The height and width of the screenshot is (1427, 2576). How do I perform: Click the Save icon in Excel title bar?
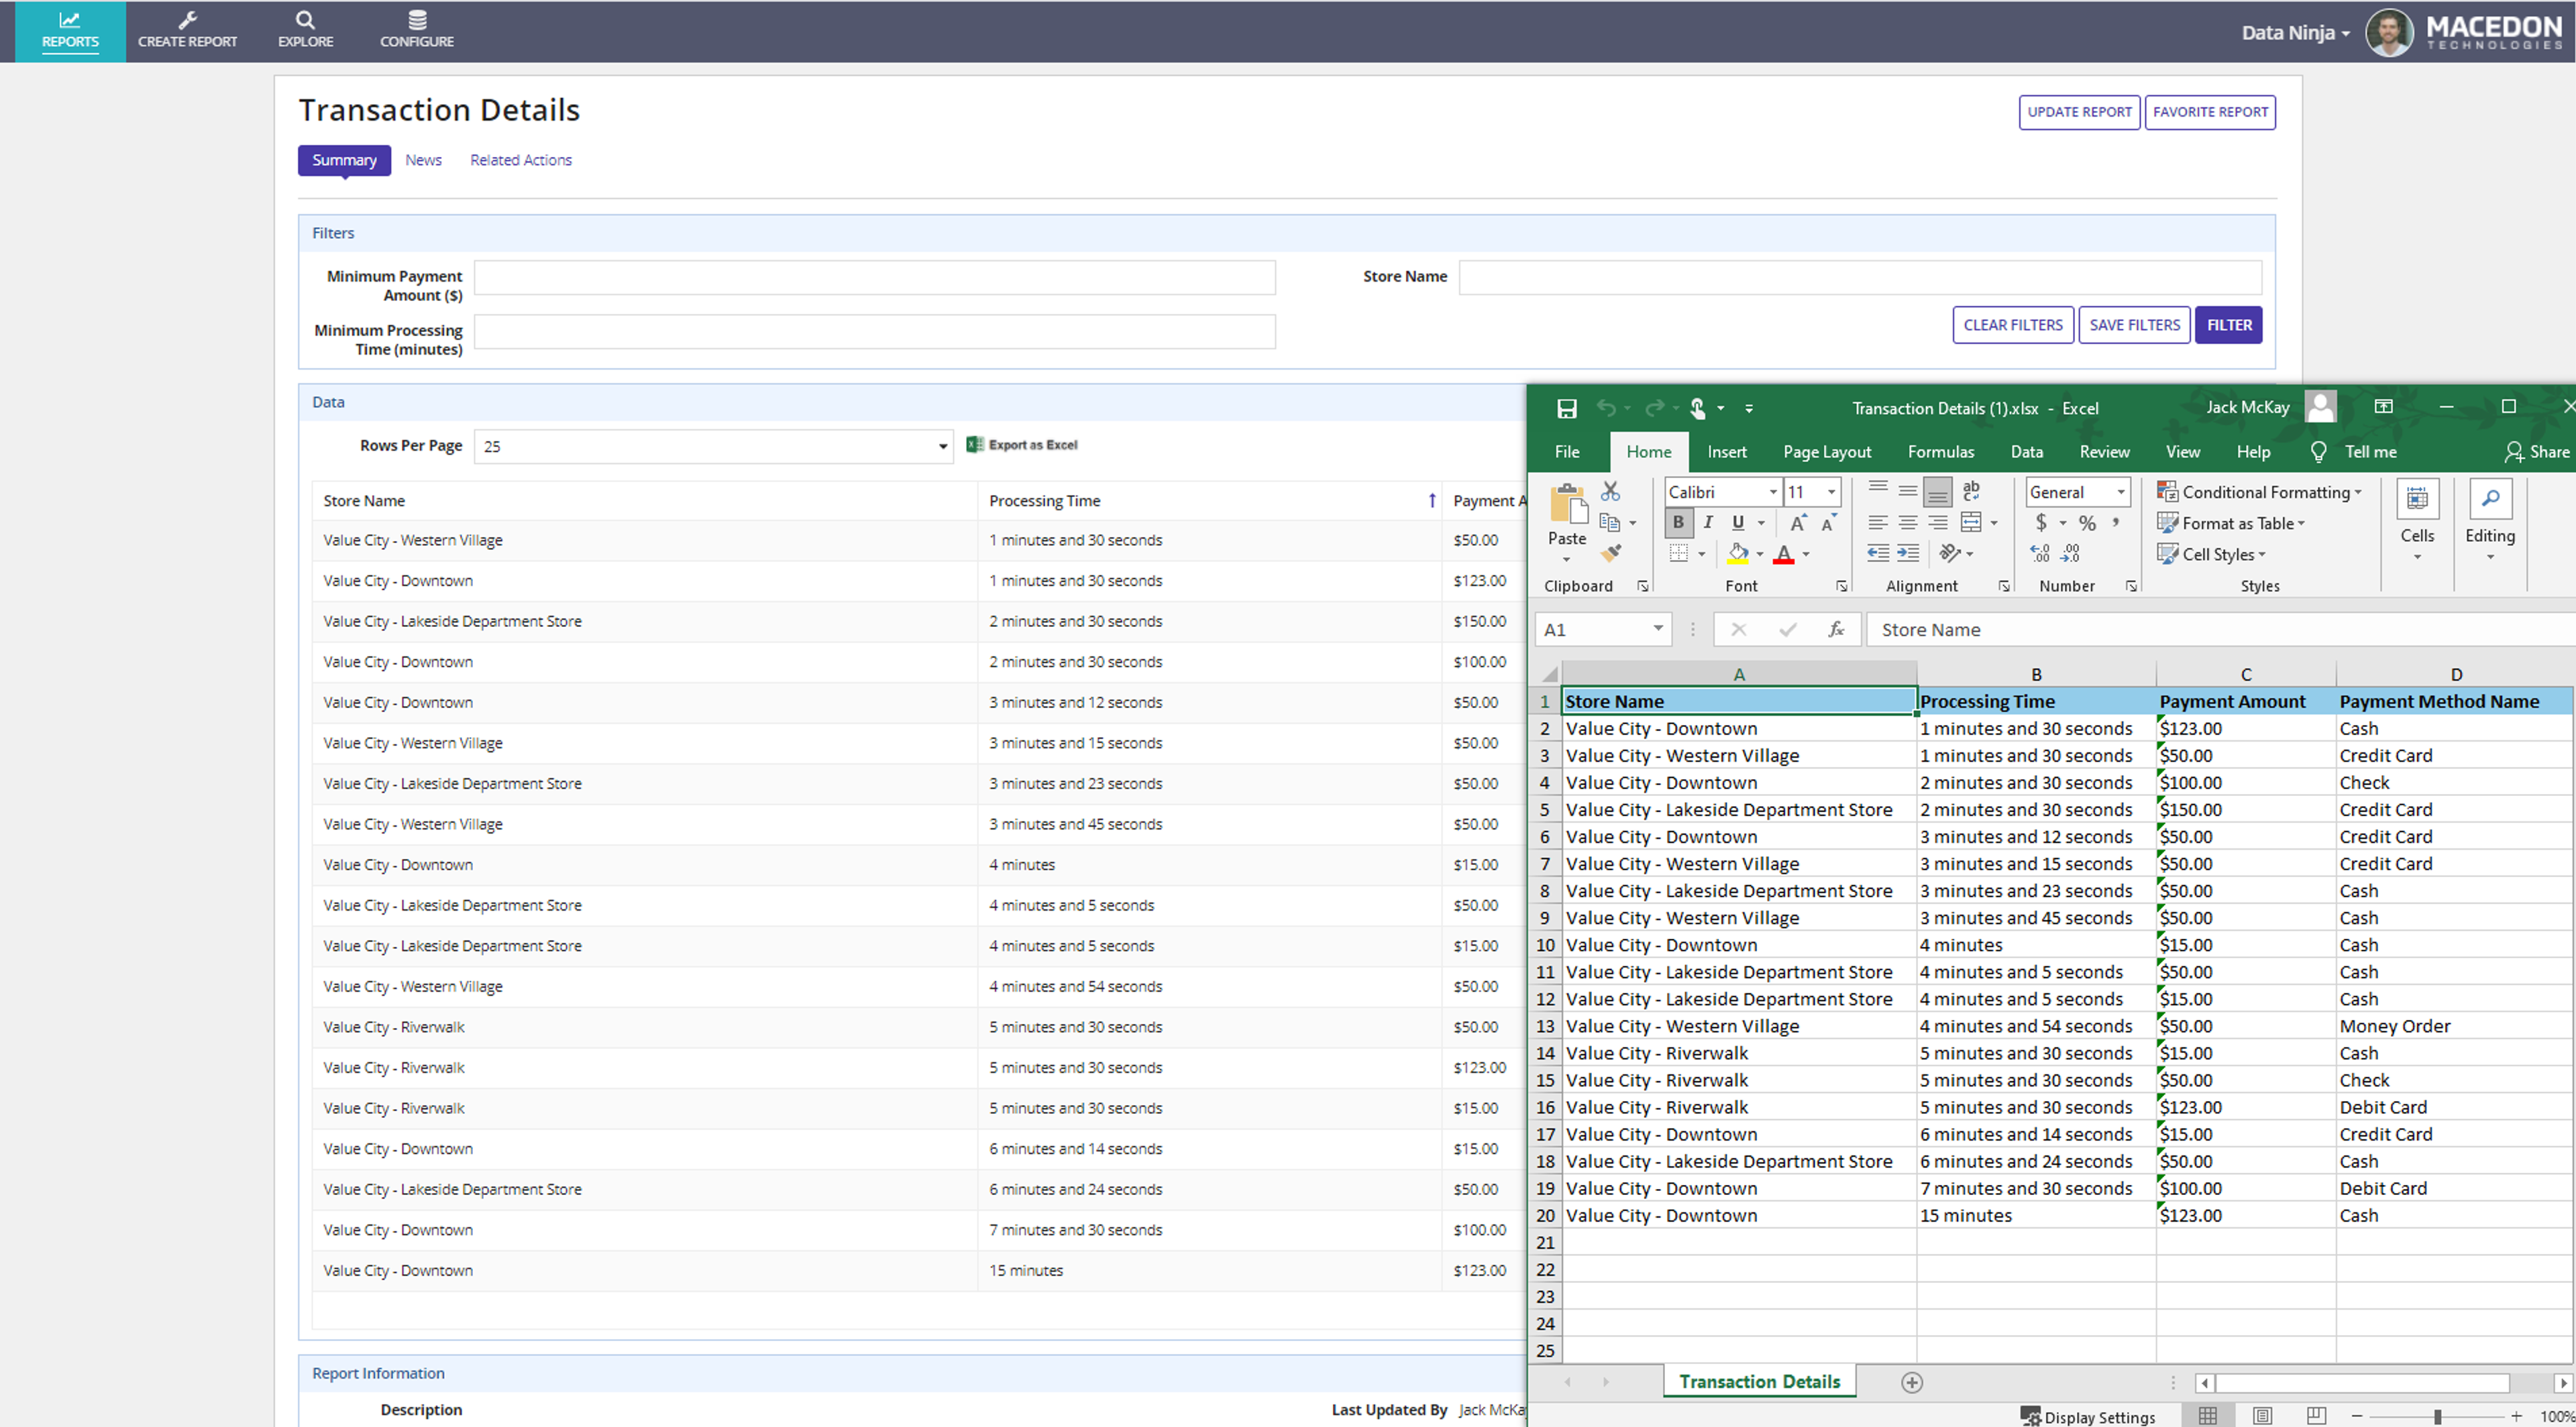click(1567, 408)
